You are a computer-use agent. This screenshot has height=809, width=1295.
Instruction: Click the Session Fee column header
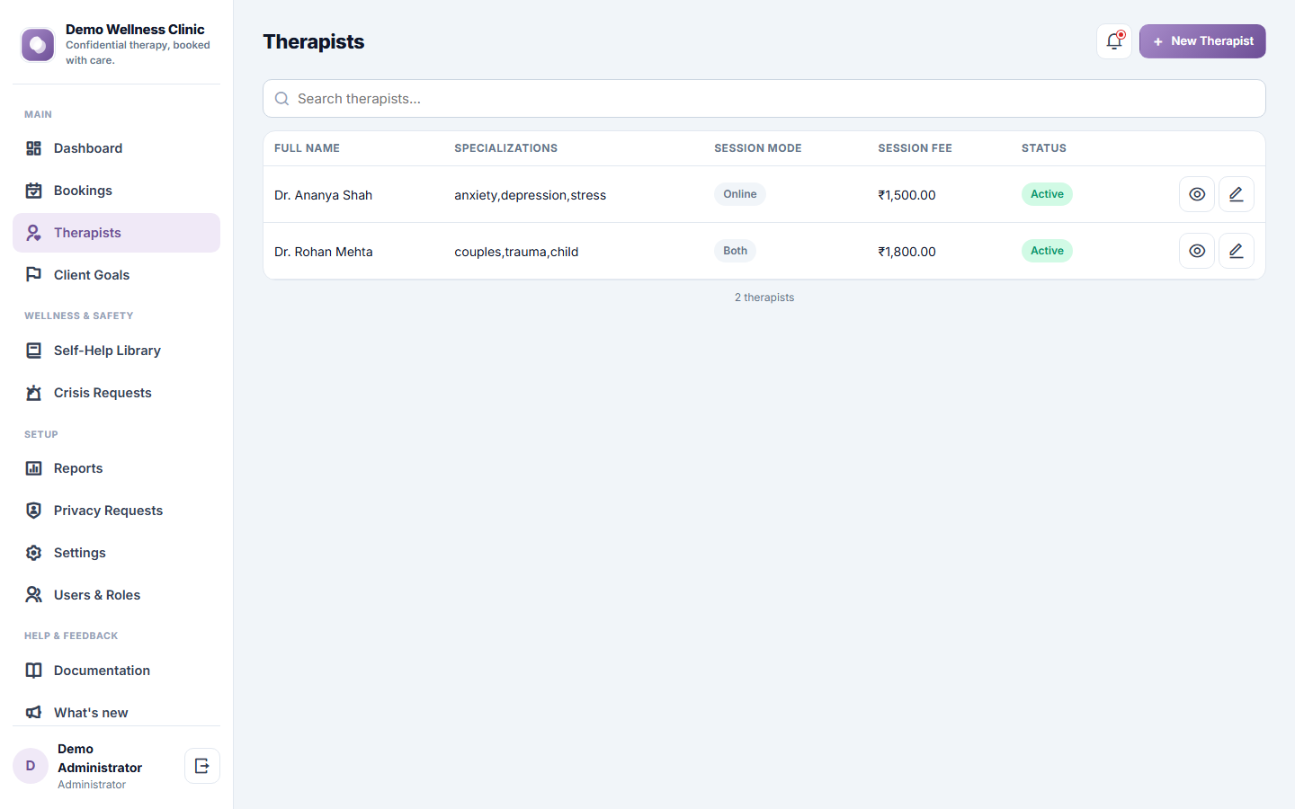pyautogui.click(x=915, y=148)
